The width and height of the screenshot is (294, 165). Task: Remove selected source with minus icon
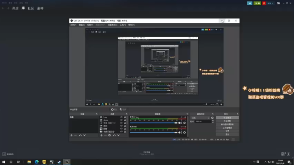click(x=105, y=135)
